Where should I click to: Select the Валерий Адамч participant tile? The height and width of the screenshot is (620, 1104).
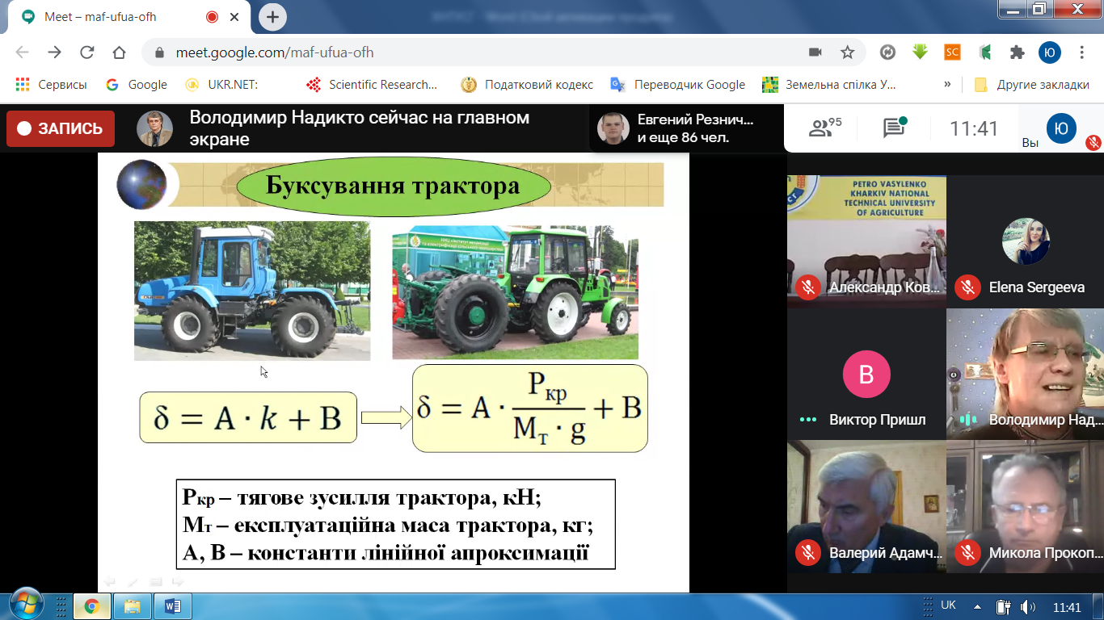pos(867,507)
